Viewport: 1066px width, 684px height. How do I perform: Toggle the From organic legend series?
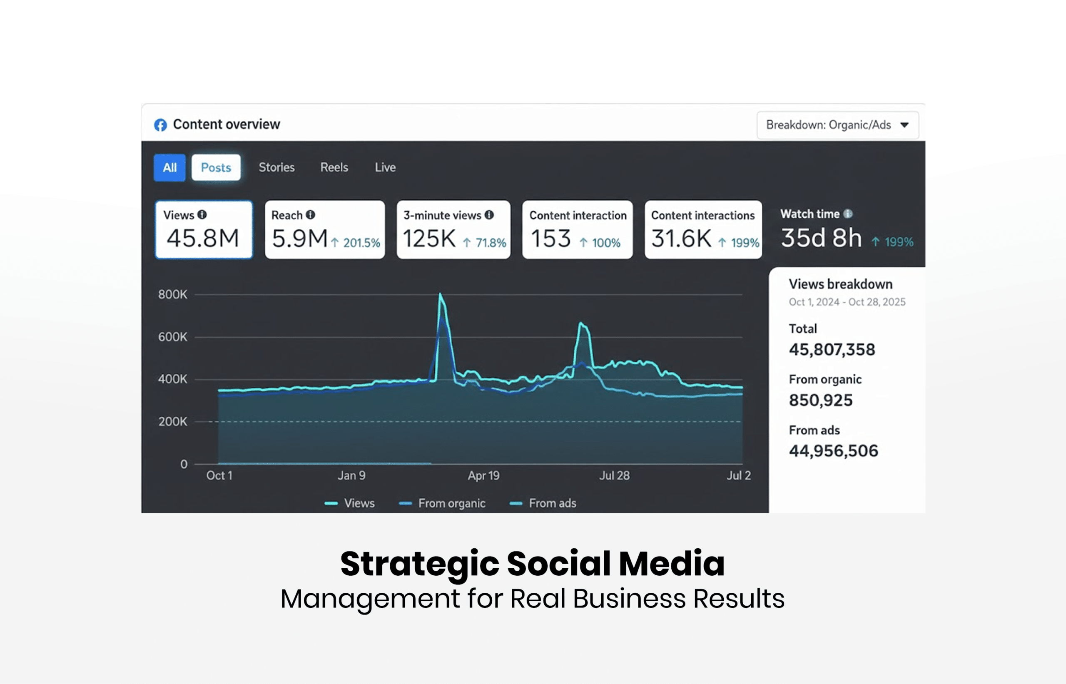click(x=451, y=503)
